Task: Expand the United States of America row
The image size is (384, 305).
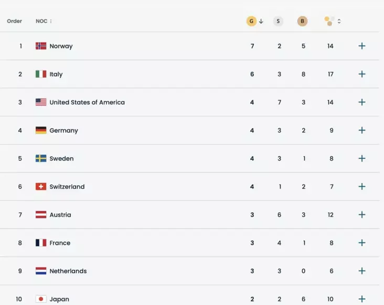Action: 361,102
